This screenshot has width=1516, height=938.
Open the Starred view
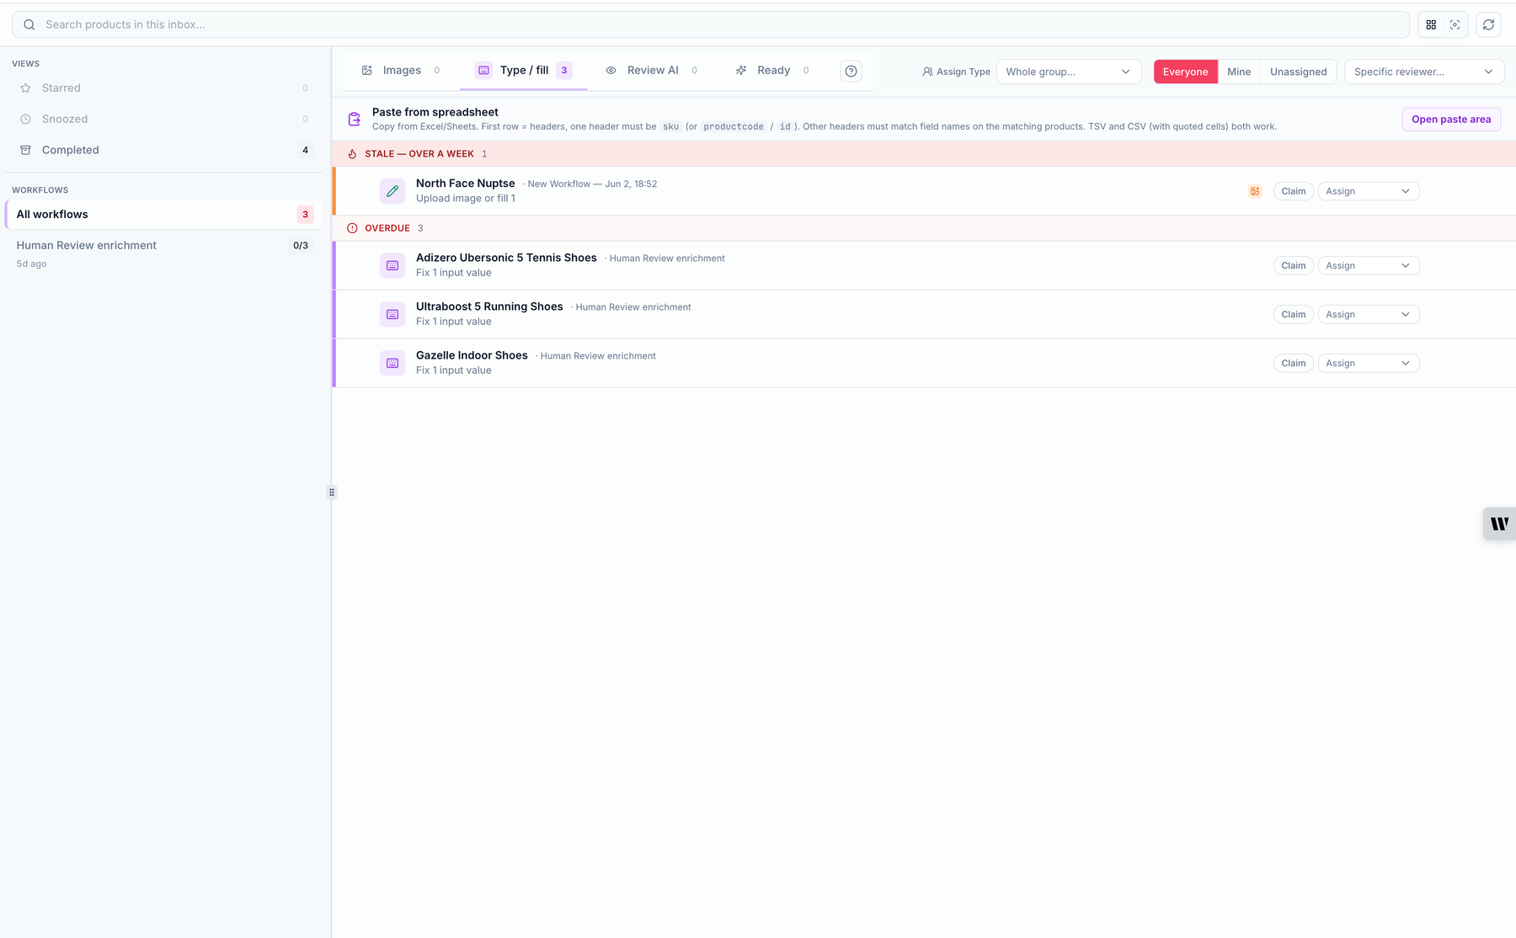point(164,88)
